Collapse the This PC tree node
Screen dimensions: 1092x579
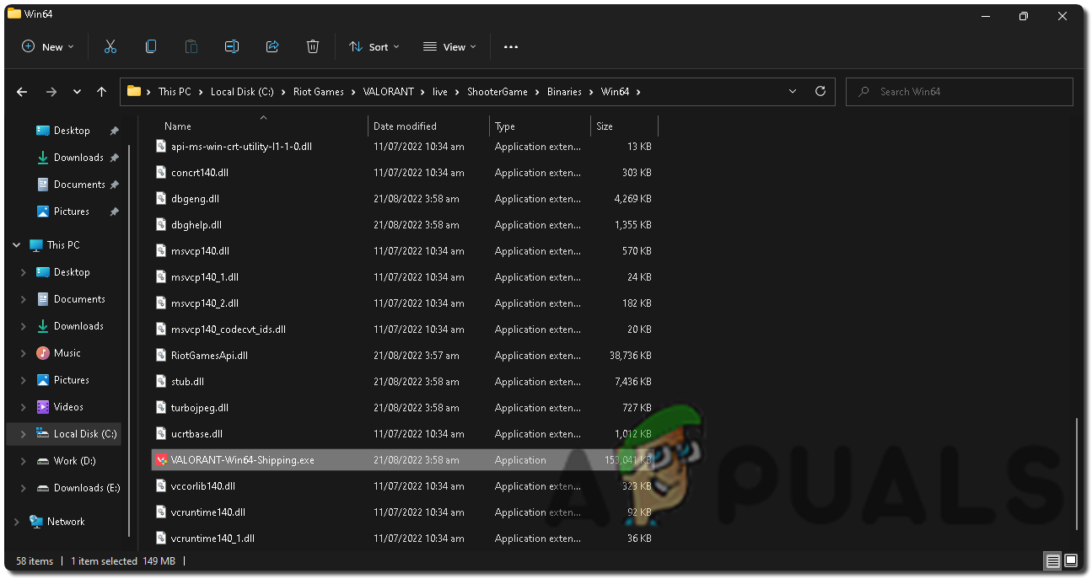17,245
